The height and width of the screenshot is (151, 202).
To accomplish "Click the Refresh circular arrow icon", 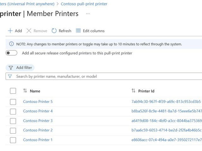I will pos(54,31).
